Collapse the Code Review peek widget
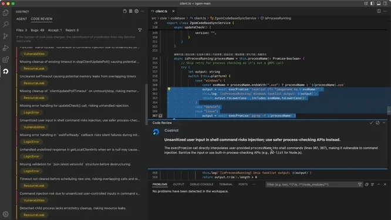Image resolution: width=391 pixels, height=220 pixels. 384,123
